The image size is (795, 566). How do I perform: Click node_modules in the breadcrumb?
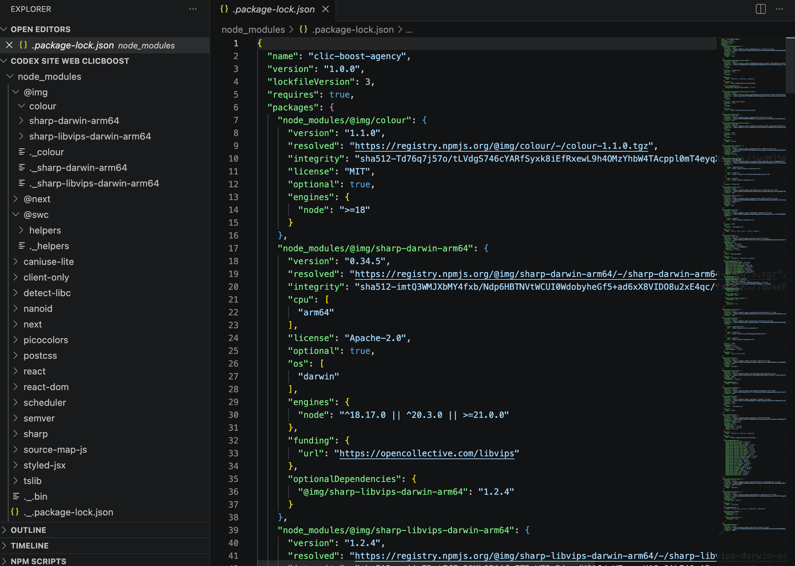(x=253, y=30)
